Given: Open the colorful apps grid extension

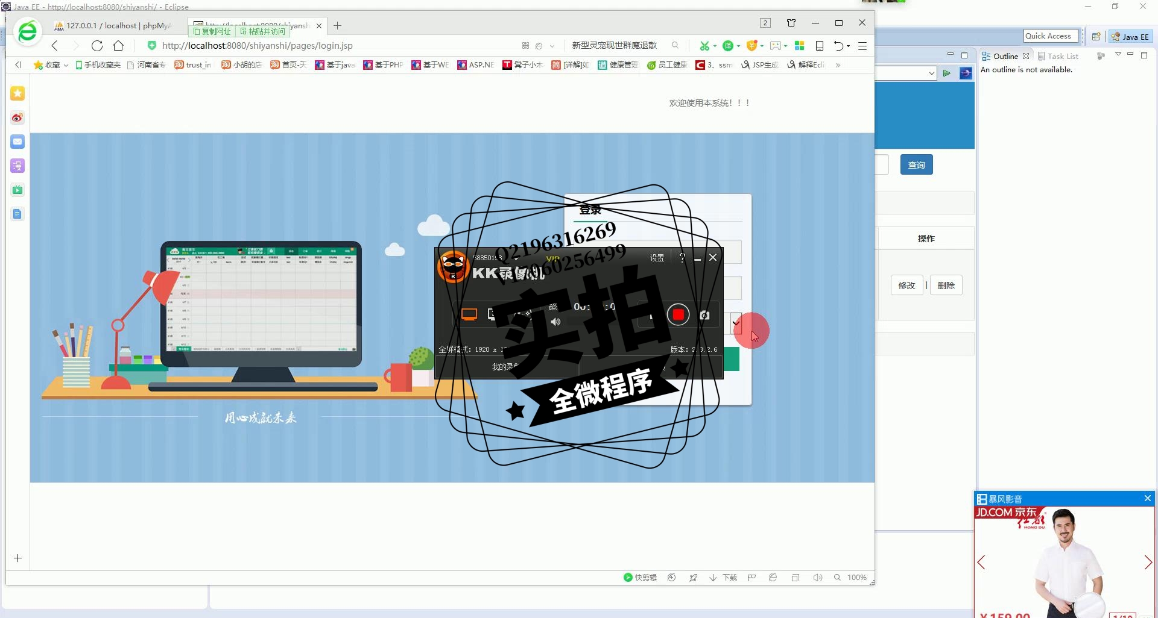Looking at the screenshot, I should (800, 46).
